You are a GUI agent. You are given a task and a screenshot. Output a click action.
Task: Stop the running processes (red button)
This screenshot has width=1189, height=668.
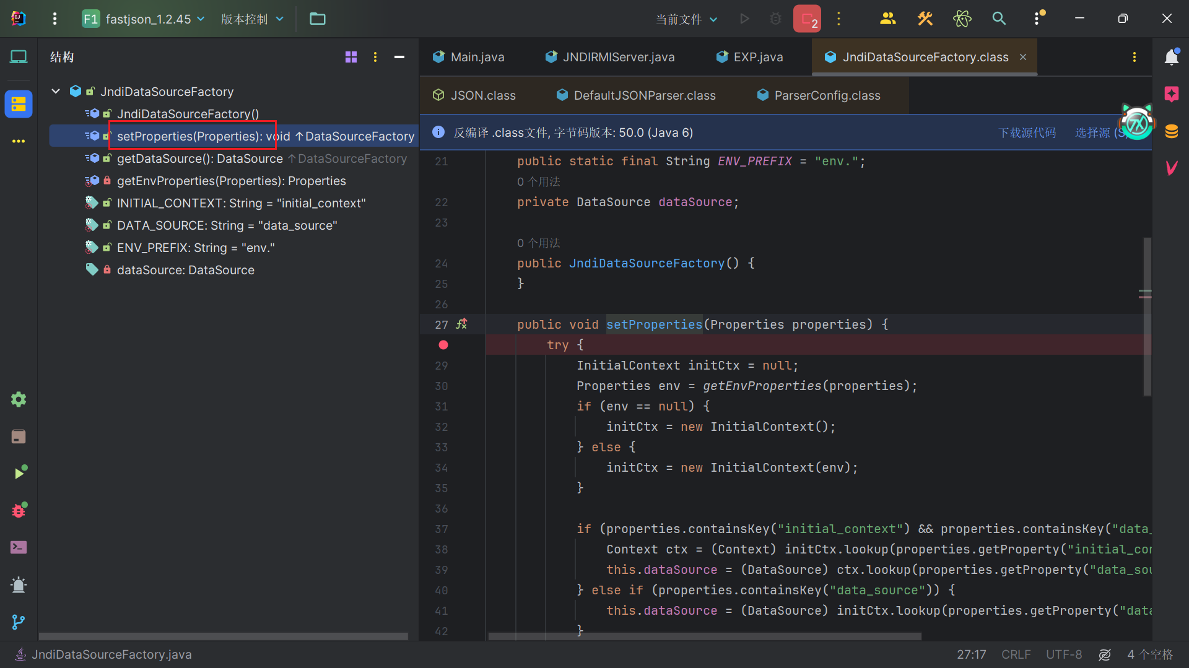click(807, 19)
